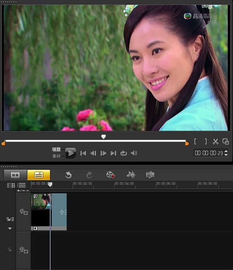Switch to Timeline view
Screen dimensions: 233x270
coord(39,175)
